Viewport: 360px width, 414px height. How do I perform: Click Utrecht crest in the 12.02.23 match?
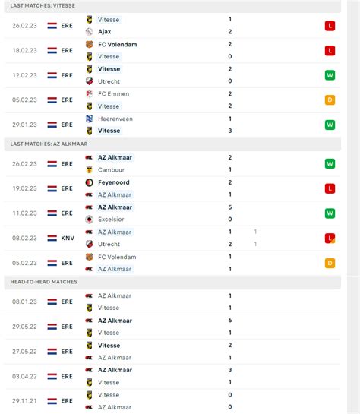89,81
